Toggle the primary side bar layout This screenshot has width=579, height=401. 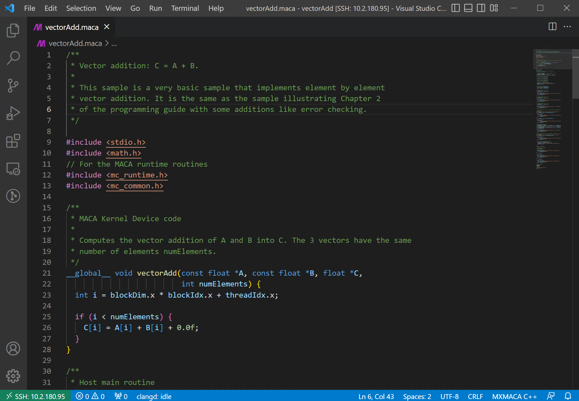click(x=455, y=8)
